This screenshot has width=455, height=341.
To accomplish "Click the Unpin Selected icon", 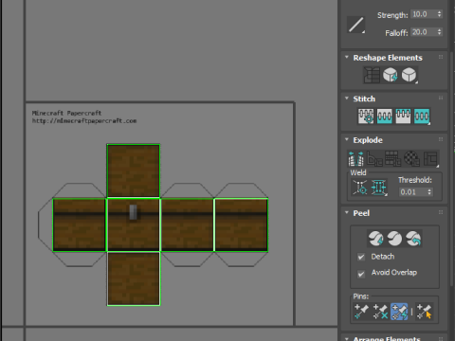I will [x=380, y=312].
